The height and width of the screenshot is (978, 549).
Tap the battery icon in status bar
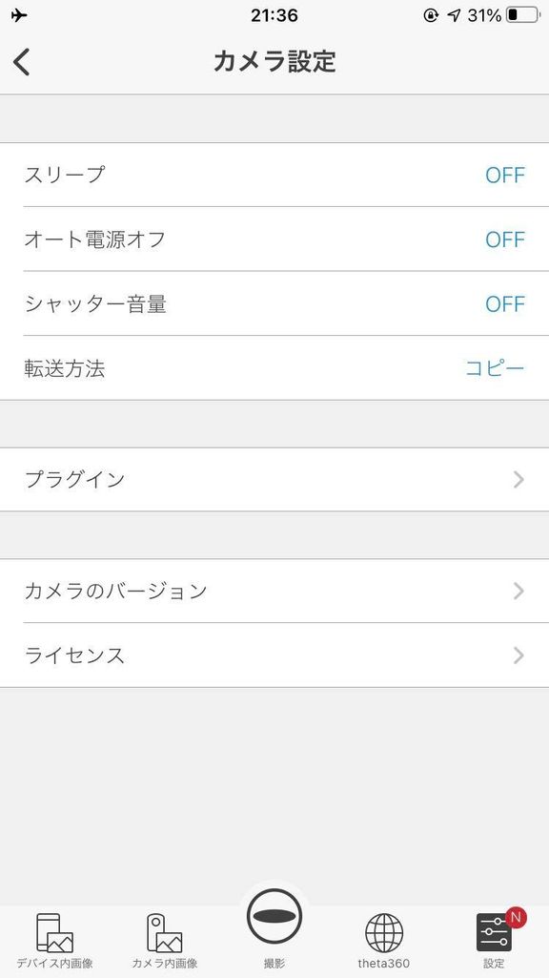pos(522,15)
